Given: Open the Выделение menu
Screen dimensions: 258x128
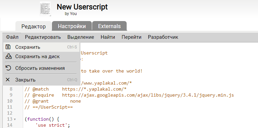Looking at the screenshot, I should [x=81, y=37].
